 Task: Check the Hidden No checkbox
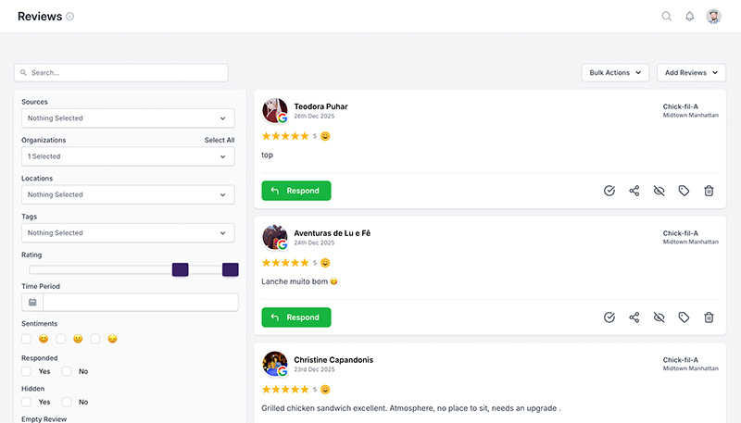(x=67, y=402)
